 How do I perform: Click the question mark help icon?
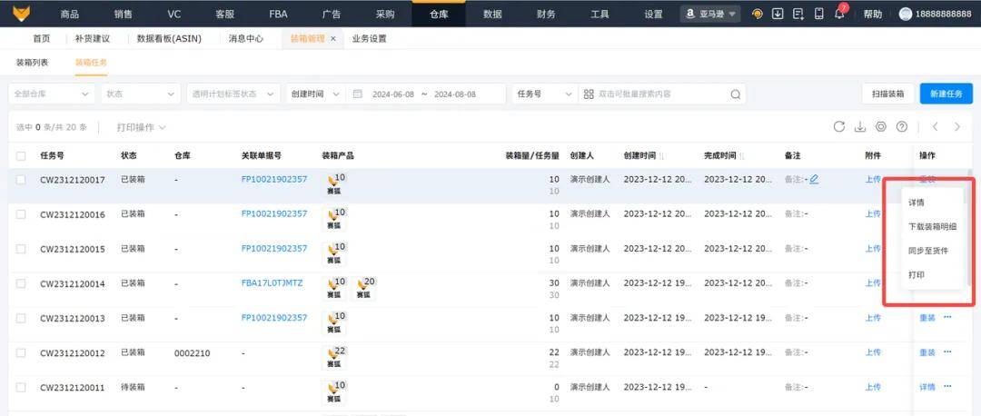coord(902,127)
